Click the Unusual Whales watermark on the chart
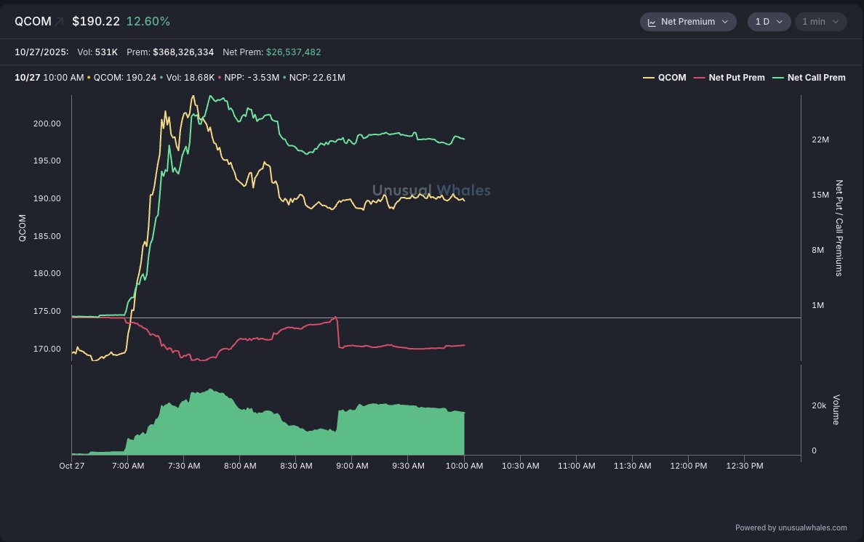 pos(431,190)
